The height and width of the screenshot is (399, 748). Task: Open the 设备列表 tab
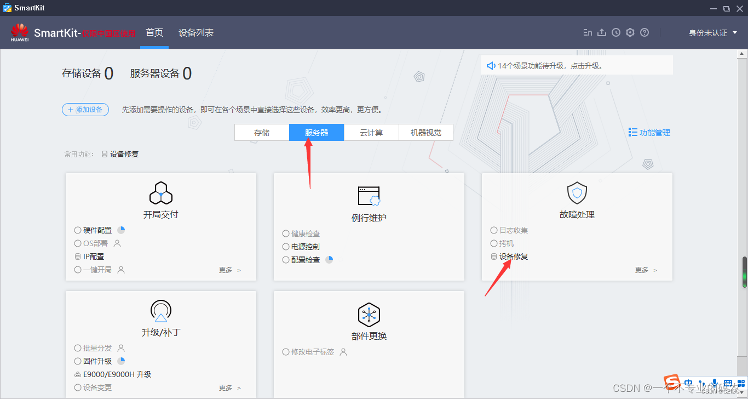[196, 33]
